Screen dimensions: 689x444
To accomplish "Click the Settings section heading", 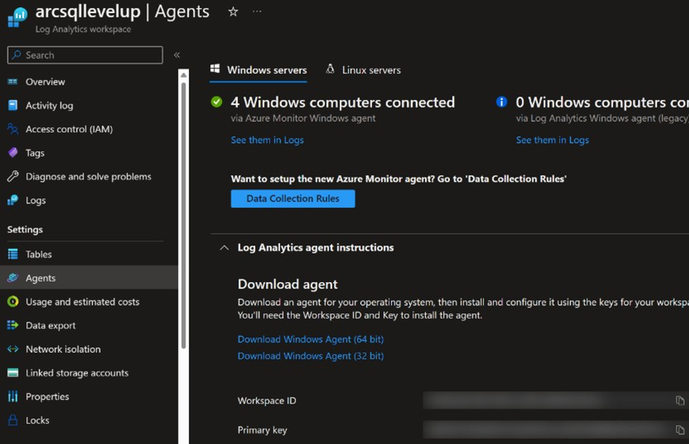I will click(x=25, y=230).
